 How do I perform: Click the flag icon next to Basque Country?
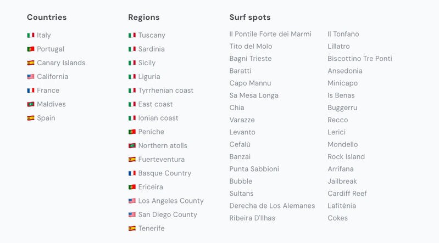[x=132, y=173]
